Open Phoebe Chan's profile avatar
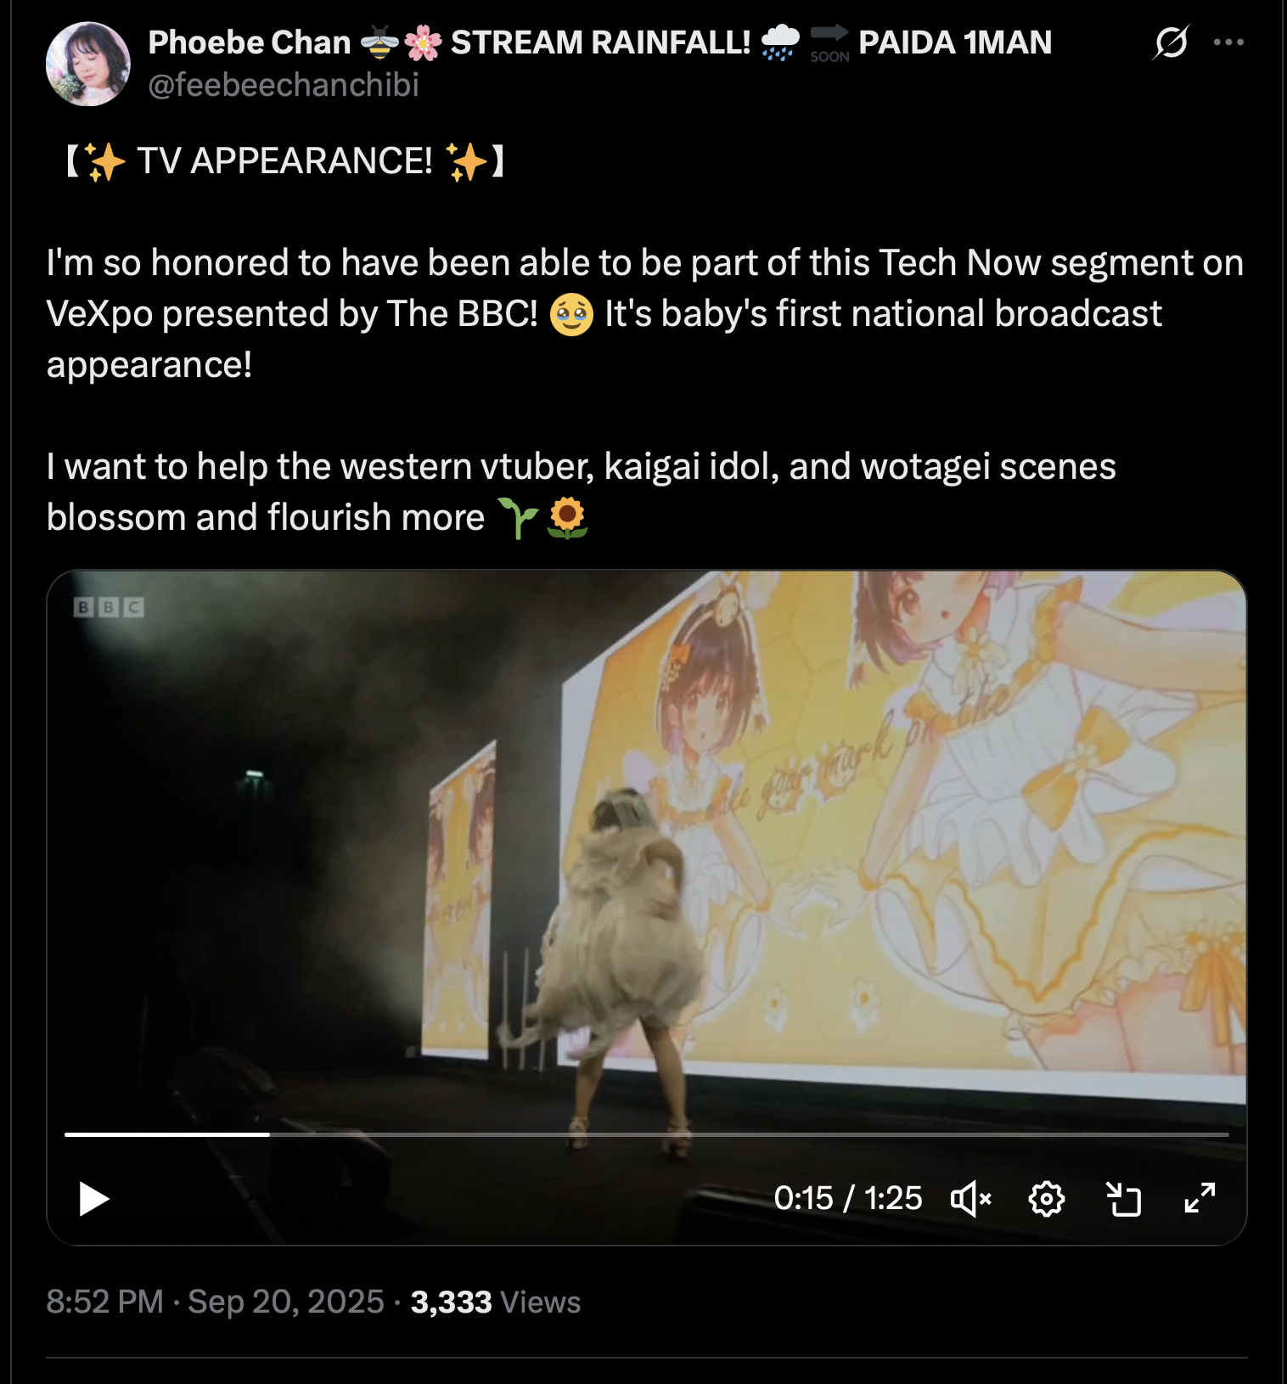 [x=88, y=65]
